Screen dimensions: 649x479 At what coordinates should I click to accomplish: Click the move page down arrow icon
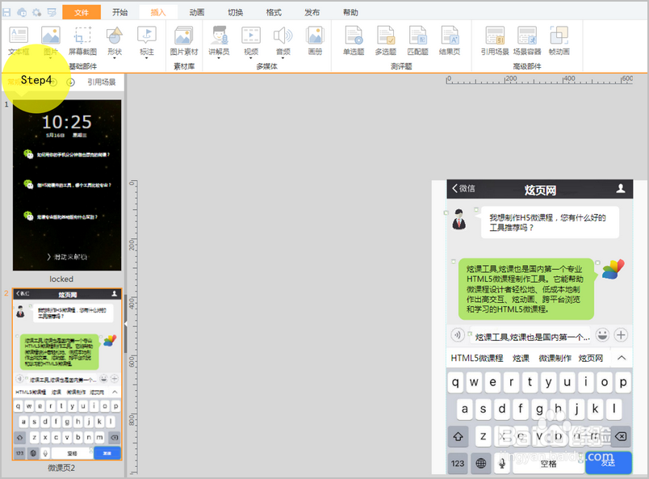click(71, 82)
